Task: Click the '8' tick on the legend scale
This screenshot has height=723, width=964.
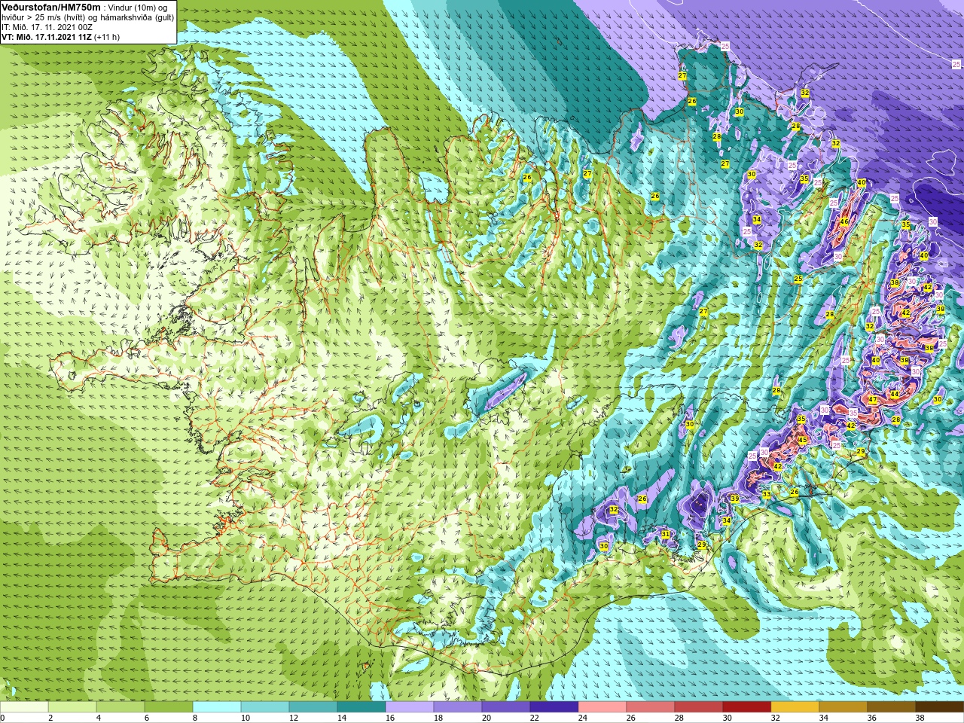Action: pos(195,718)
